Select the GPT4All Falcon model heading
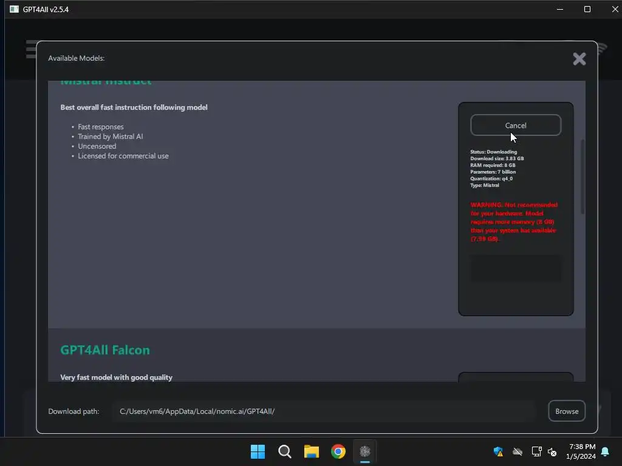This screenshot has width=622, height=466. (105, 350)
